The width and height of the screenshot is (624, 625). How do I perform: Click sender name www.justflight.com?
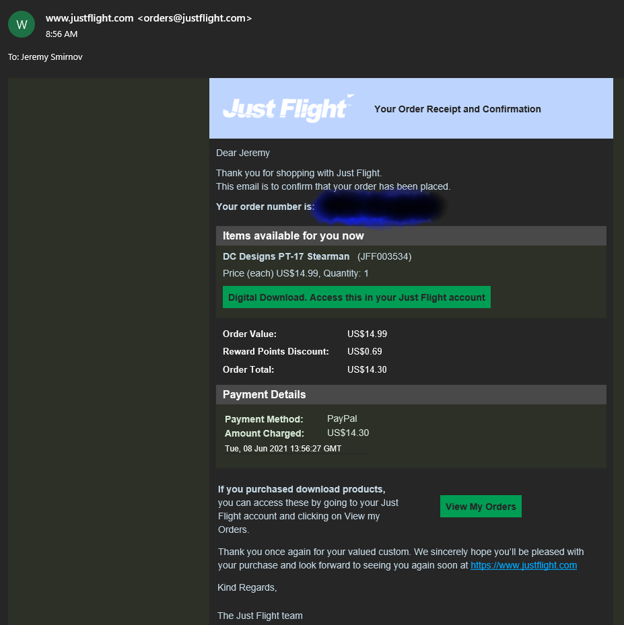(90, 18)
